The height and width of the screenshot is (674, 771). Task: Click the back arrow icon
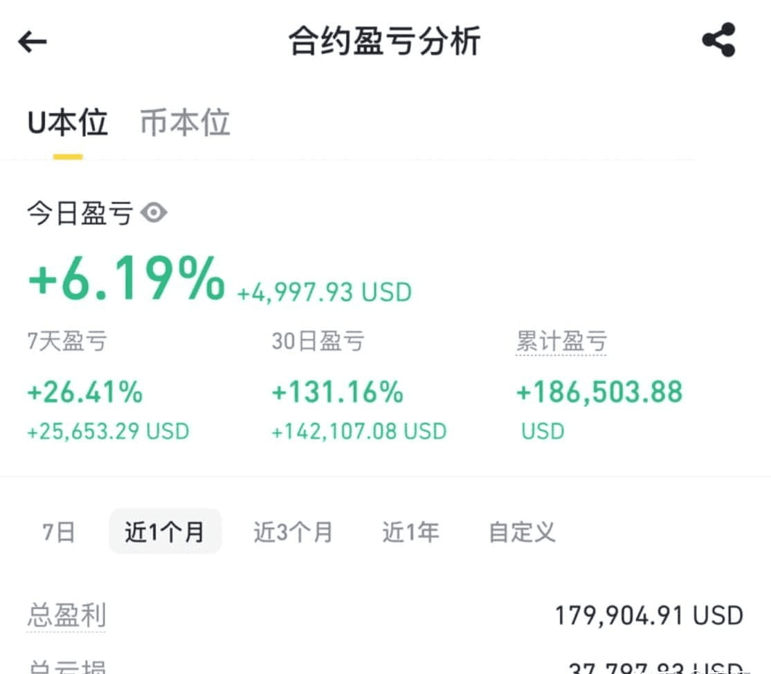(x=32, y=42)
